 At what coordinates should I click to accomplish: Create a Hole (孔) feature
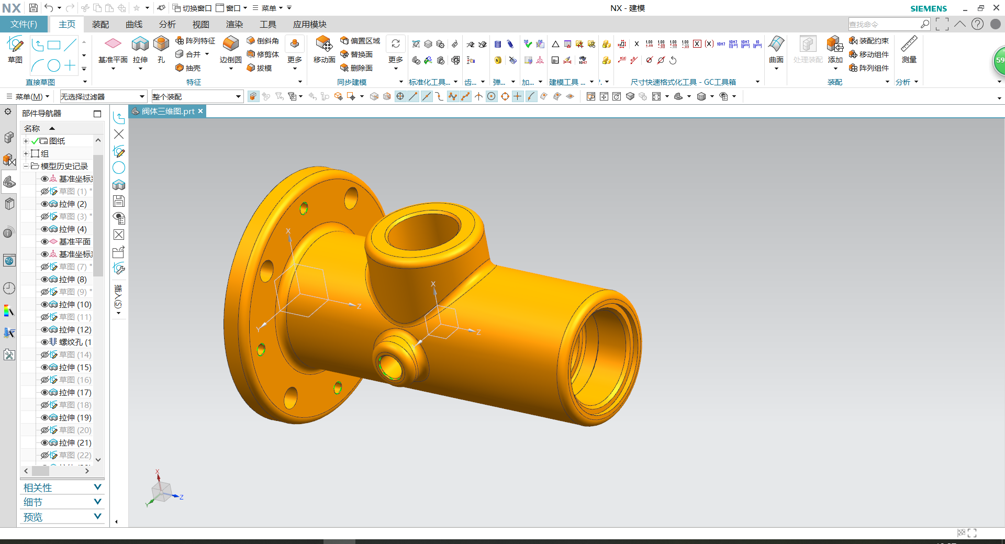pyautogui.click(x=161, y=50)
